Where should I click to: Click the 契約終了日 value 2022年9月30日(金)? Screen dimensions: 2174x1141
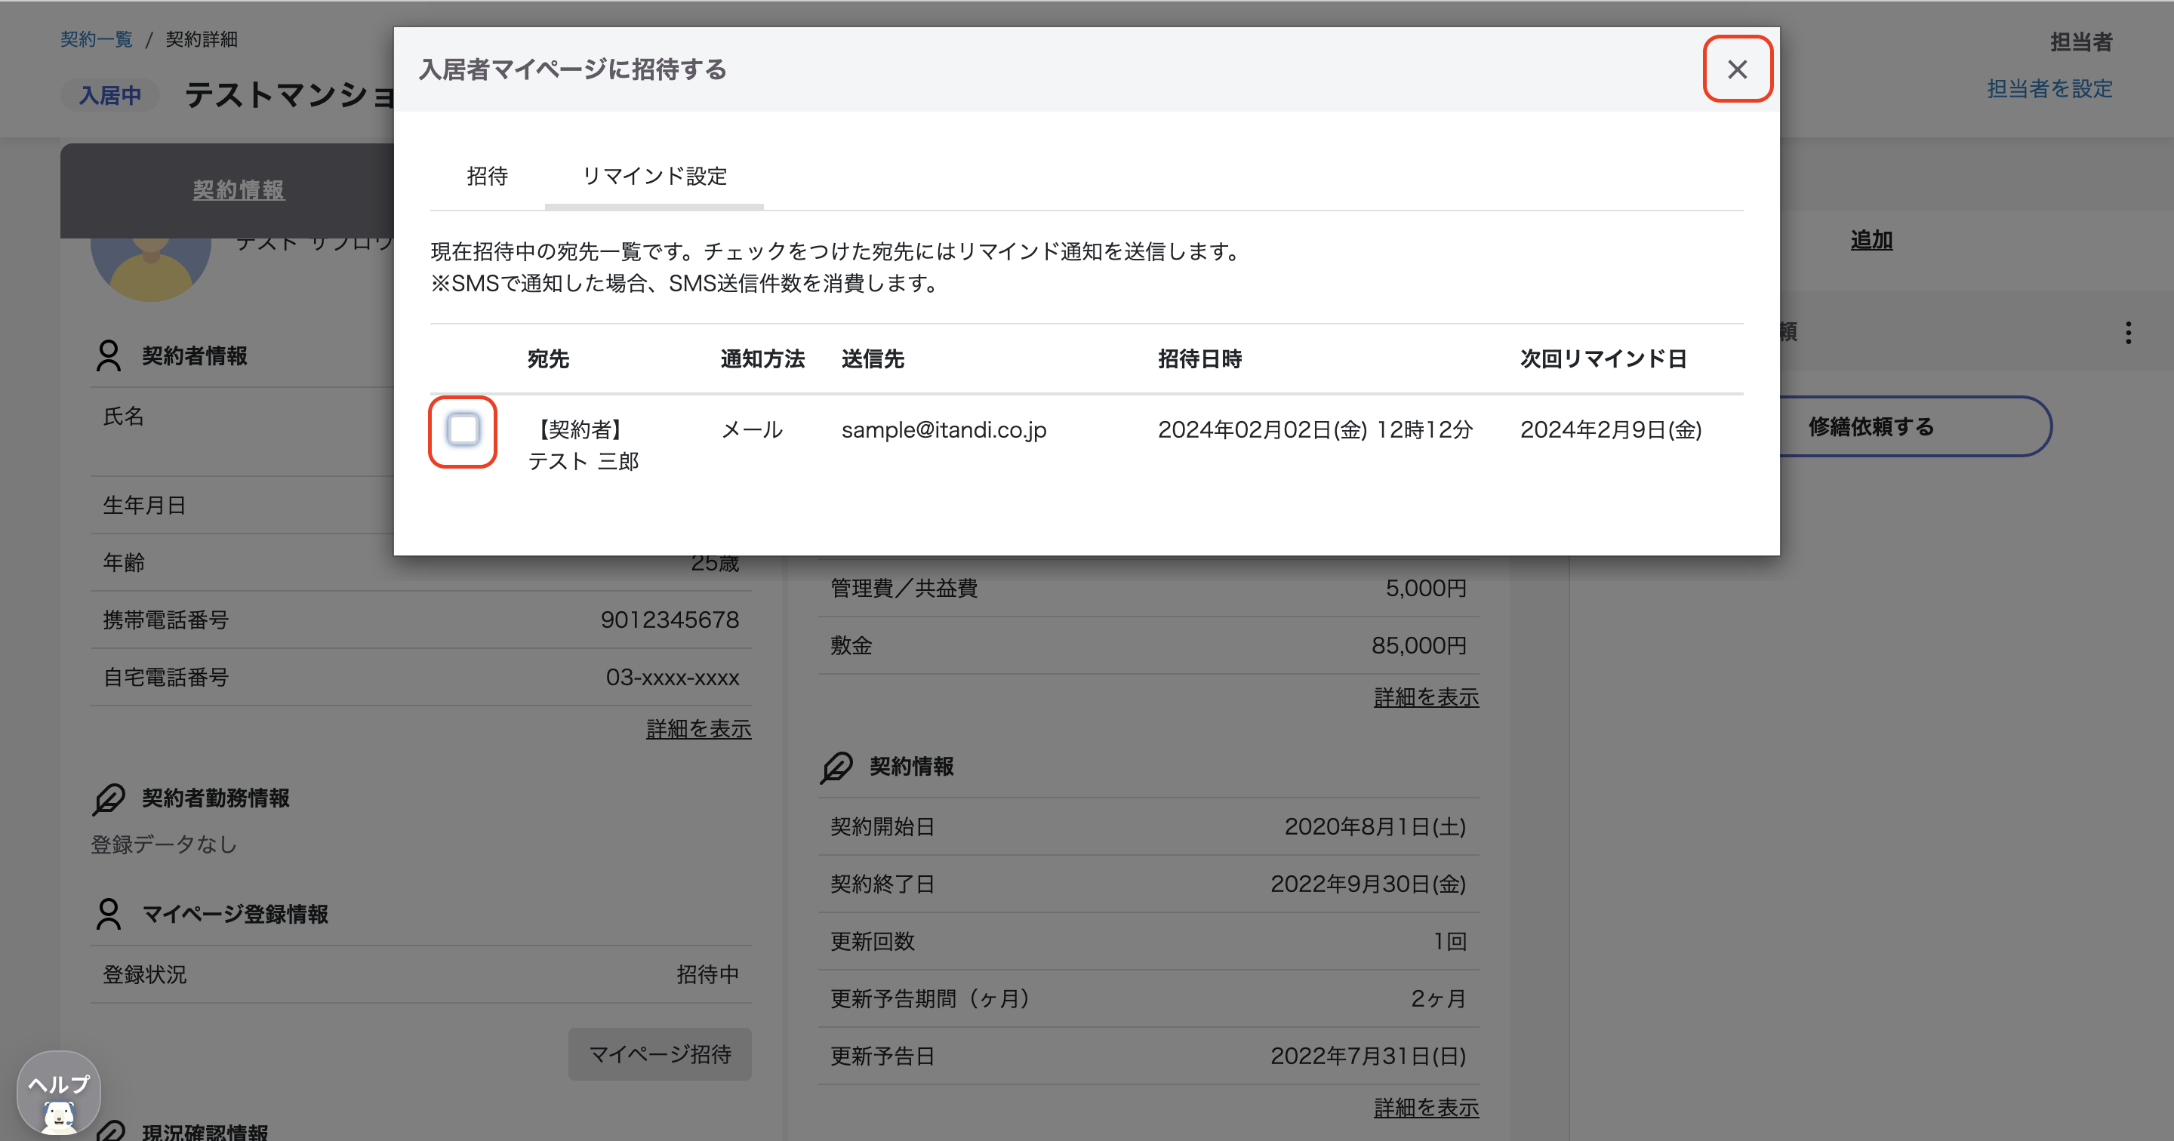point(1368,884)
